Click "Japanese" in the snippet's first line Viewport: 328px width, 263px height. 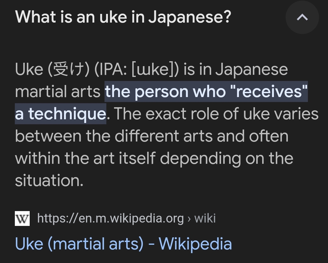(x=252, y=70)
